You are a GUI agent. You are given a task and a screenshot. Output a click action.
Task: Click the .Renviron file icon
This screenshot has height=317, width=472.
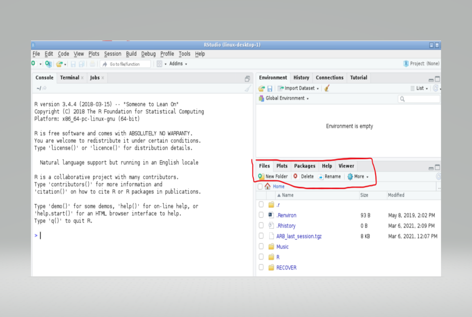pyautogui.click(x=271, y=215)
